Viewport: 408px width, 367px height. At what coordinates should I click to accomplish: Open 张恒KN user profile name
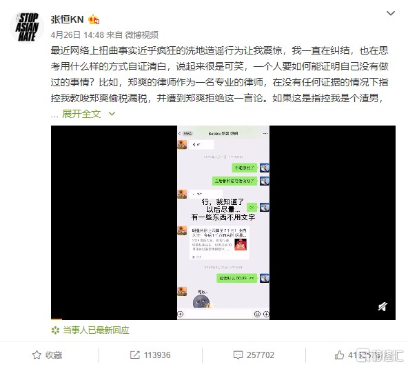point(67,19)
